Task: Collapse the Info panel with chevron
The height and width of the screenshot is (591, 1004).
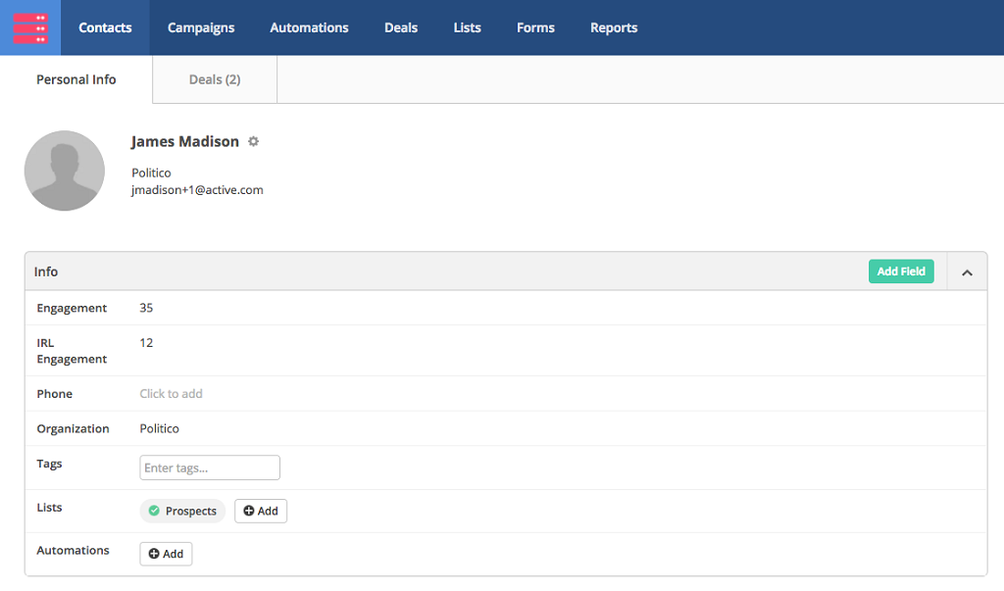Action: (x=967, y=272)
